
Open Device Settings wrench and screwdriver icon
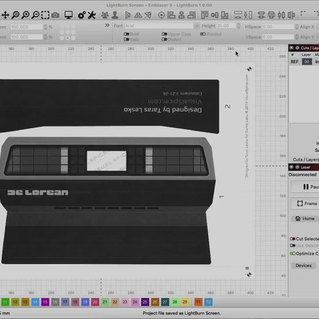point(92,15)
